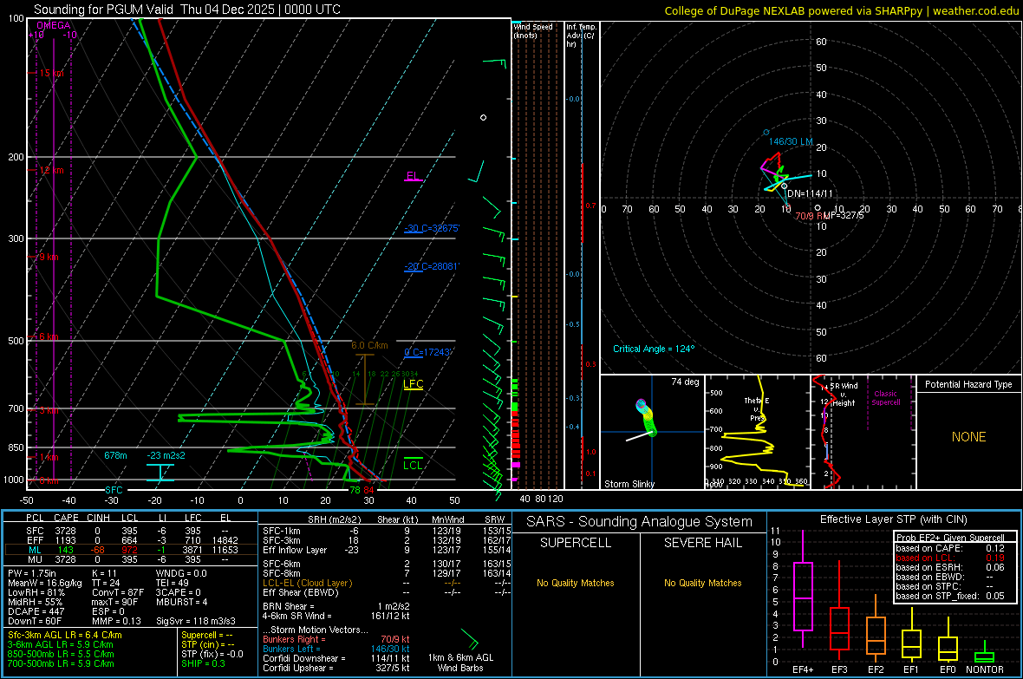Click the DCAPE = 447 value
The height and width of the screenshot is (679, 1023).
36,611
